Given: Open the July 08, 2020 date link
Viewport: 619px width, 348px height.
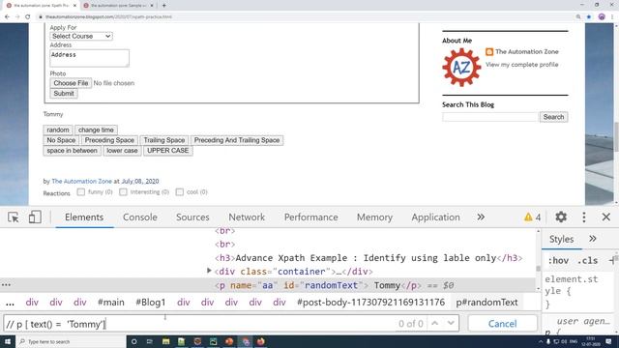Looking at the screenshot, I should point(140,181).
